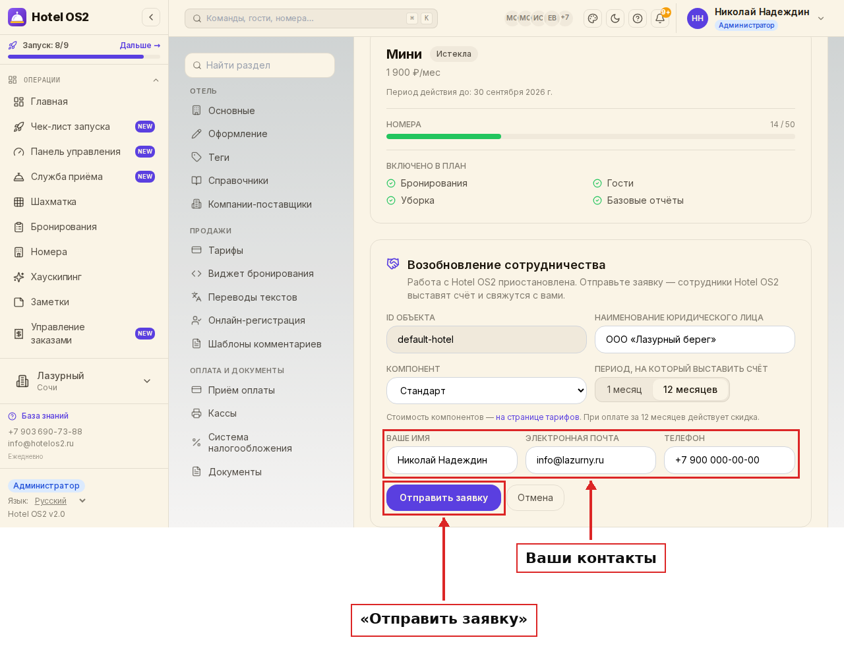The height and width of the screenshot is (652, 844).
Task: Click the Шахматка grid icon
Action: click(19, 202)
